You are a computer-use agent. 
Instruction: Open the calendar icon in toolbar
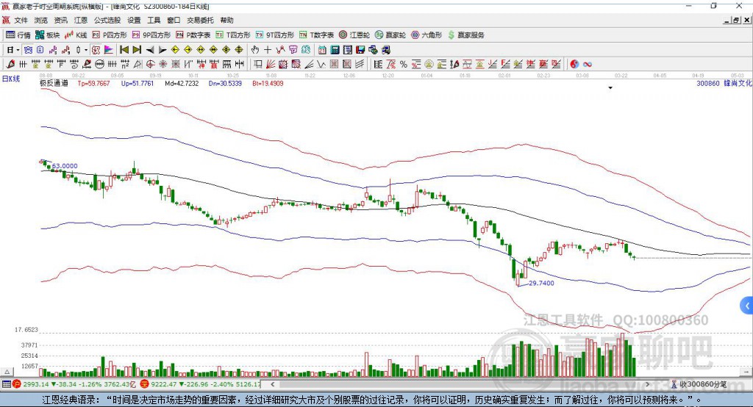point(322,50)
